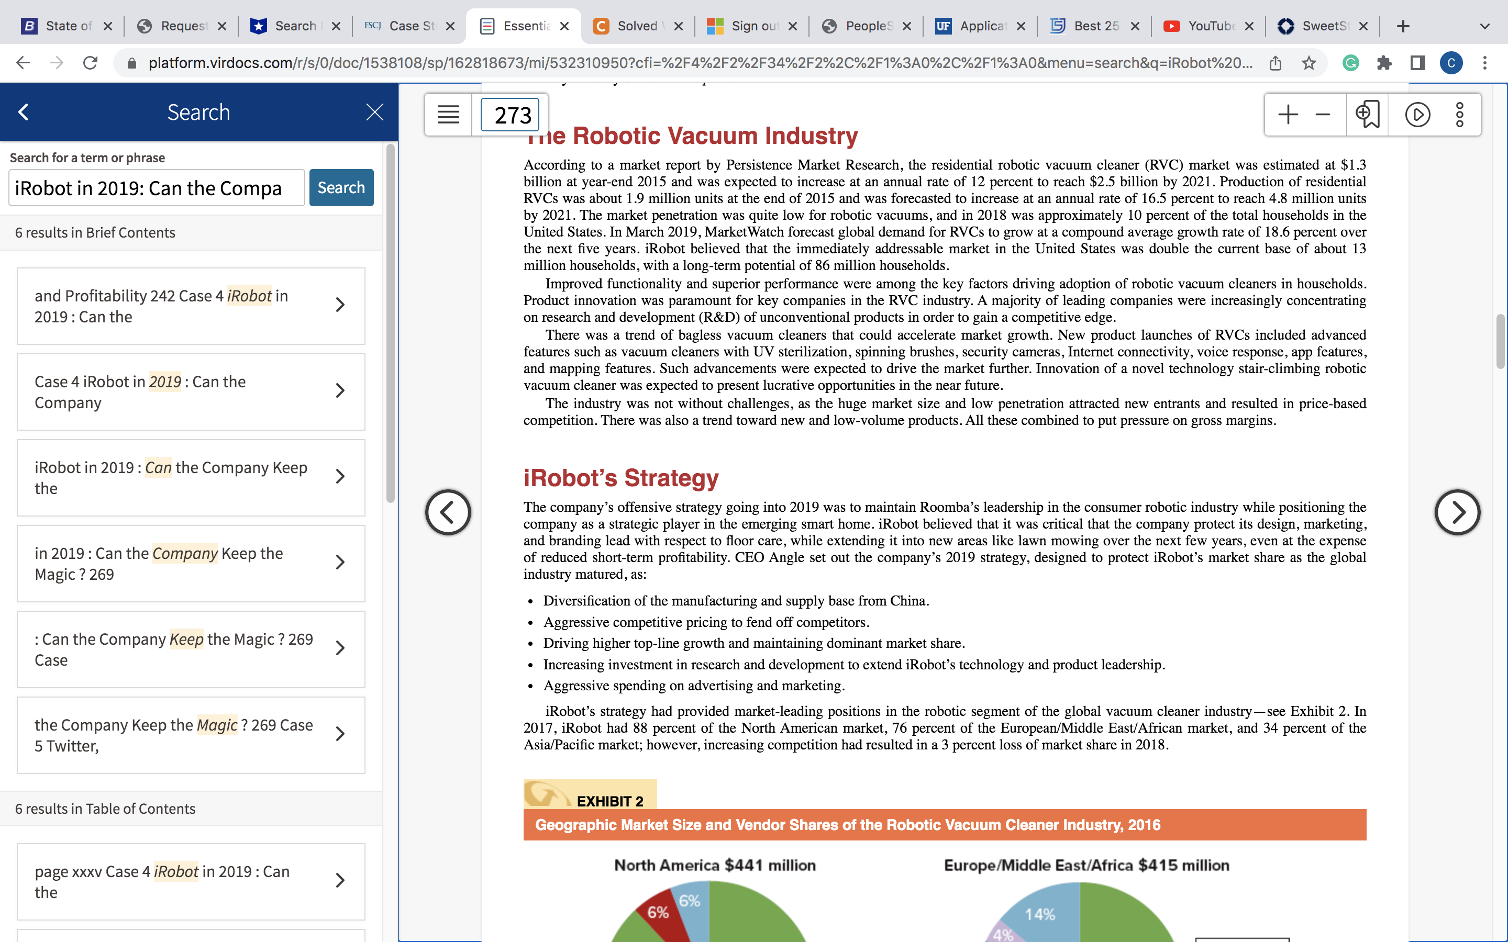Click the browser Forward arrow
This screenshot has width=1508, height=942.
coord(57,63)
